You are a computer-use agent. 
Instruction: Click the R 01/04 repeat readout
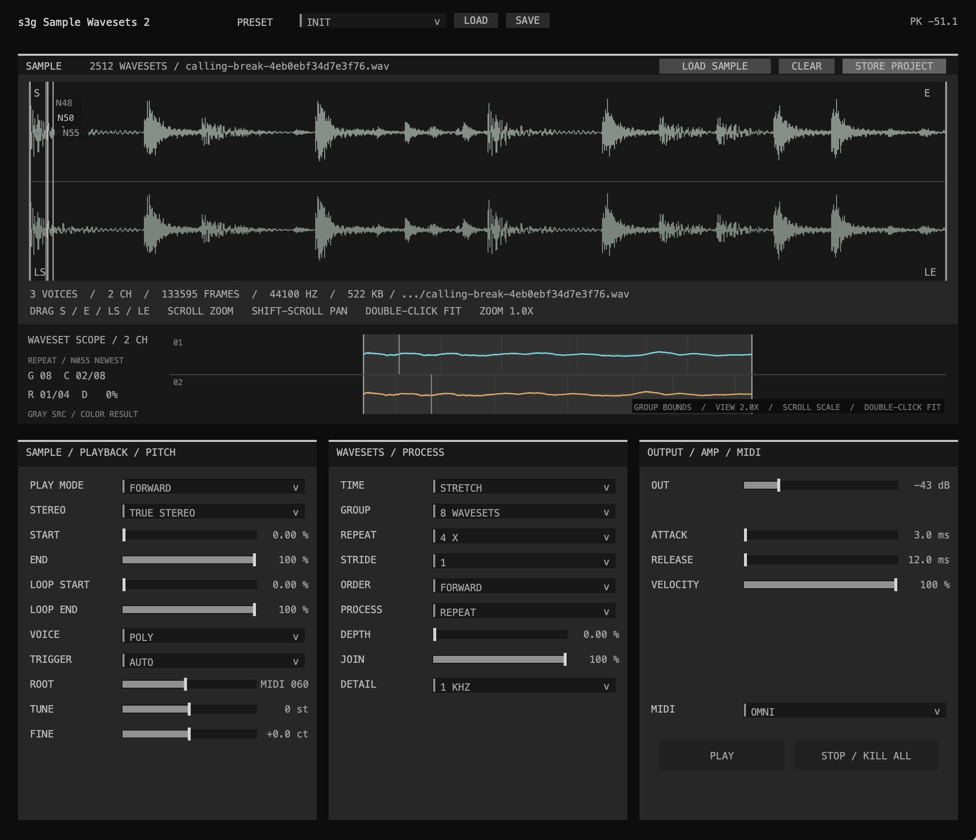coord(48,395)
